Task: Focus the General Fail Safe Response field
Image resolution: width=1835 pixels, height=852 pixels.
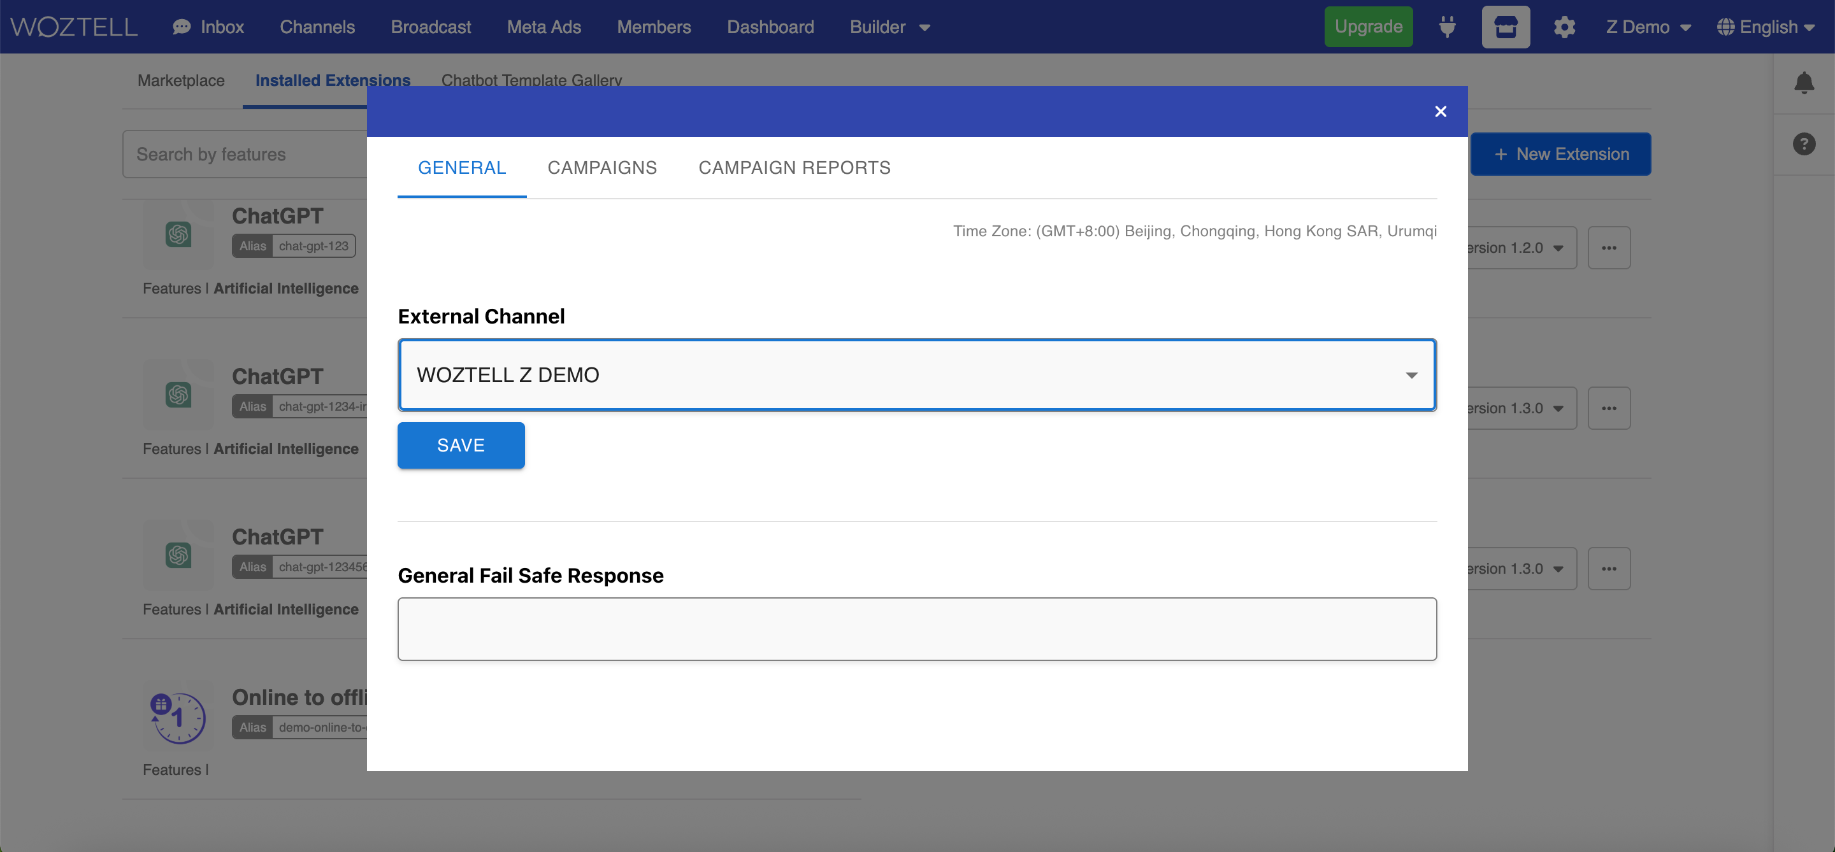Action: (x=917, y=628)
